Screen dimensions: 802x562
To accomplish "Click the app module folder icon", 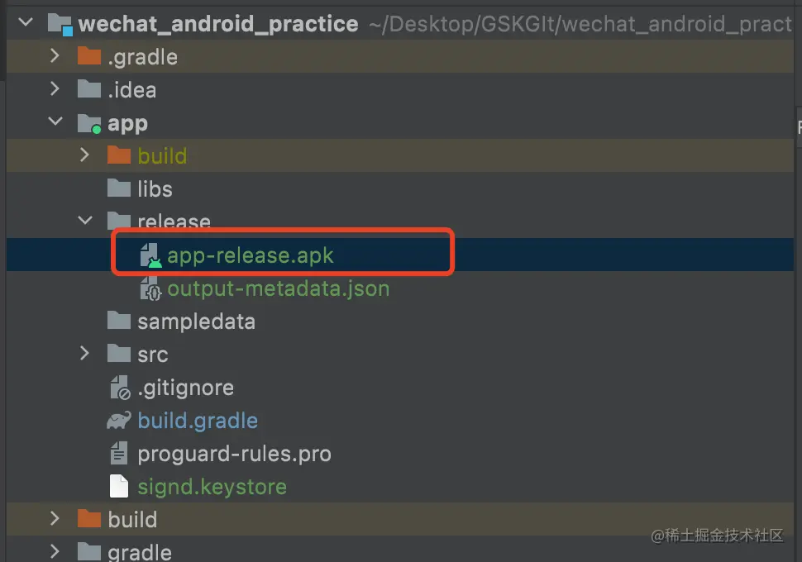I will tap(88, 124).
